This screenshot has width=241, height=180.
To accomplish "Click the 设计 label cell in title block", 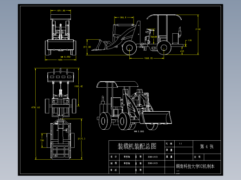I will click(114, 157).
